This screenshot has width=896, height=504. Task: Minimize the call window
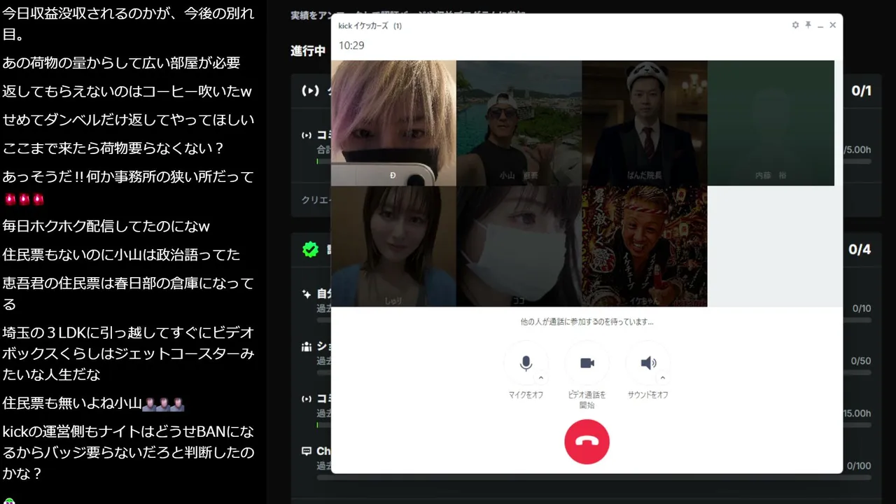pyautogui.click(x=820, y=25)
